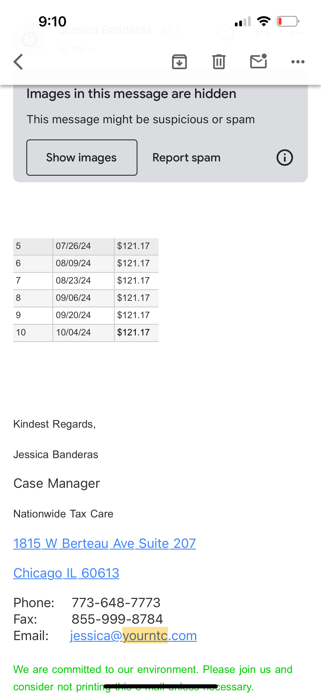Tap the bold $121.17 amount in row 10
The width and height of the screenshot is (321, 695).
[x=133, y=332]
